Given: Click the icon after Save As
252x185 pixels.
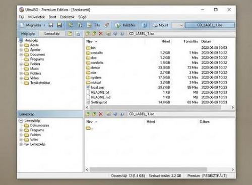Looking at the screenshot, I should (71, 25).
